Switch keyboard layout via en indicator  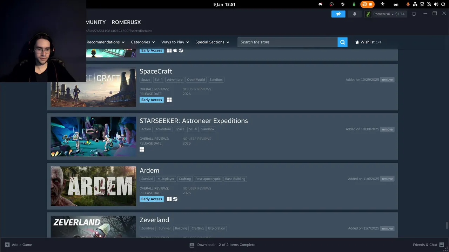tap(396, 5)
